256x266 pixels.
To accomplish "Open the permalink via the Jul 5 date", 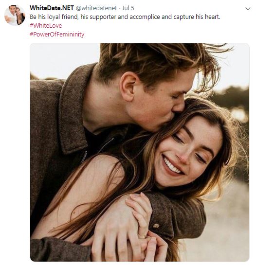I will click(128, 8).
